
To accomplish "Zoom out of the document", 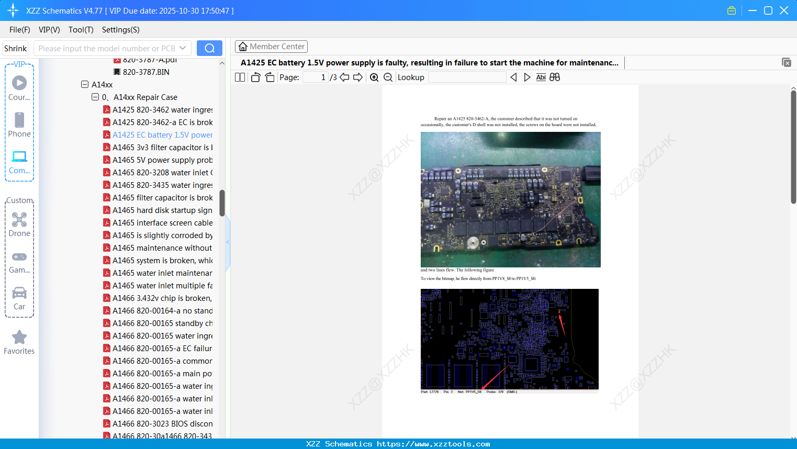I will (x=388, y=77).
